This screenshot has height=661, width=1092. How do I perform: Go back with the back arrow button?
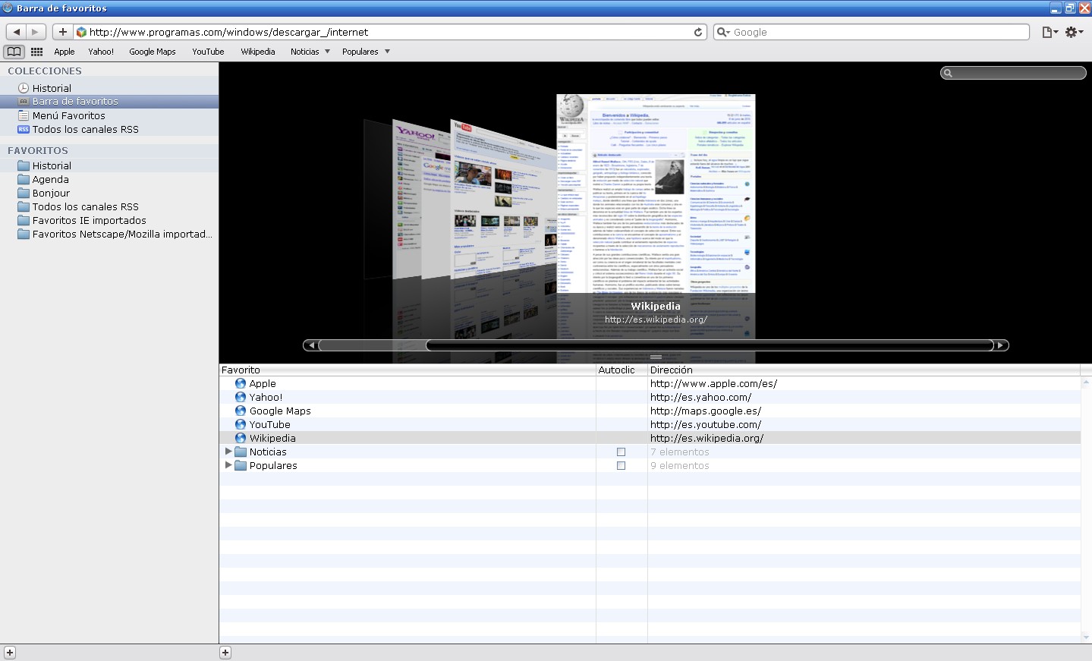[x=17, y=32]
